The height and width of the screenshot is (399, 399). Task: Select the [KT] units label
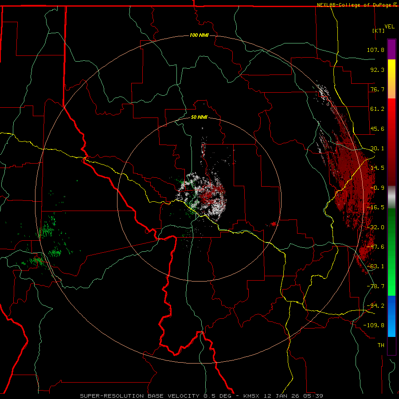pos(378,31)
